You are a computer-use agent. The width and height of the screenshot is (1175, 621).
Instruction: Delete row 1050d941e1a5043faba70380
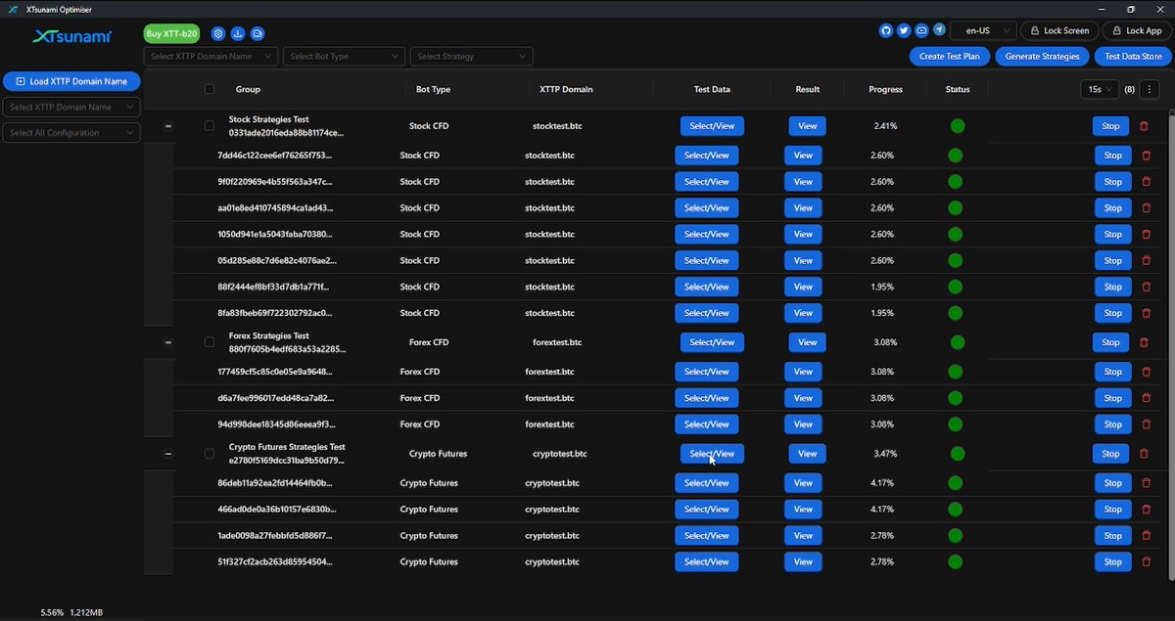(1146, 235)
